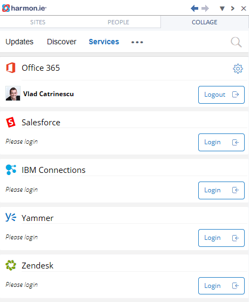Close the harmon.ie sidebar panel
This screenshot has width=249, height=302.
point(244,9)
